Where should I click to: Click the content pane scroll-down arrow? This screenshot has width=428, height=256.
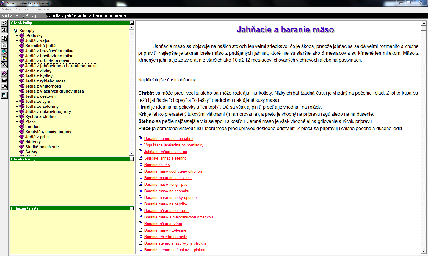[424, 252]
